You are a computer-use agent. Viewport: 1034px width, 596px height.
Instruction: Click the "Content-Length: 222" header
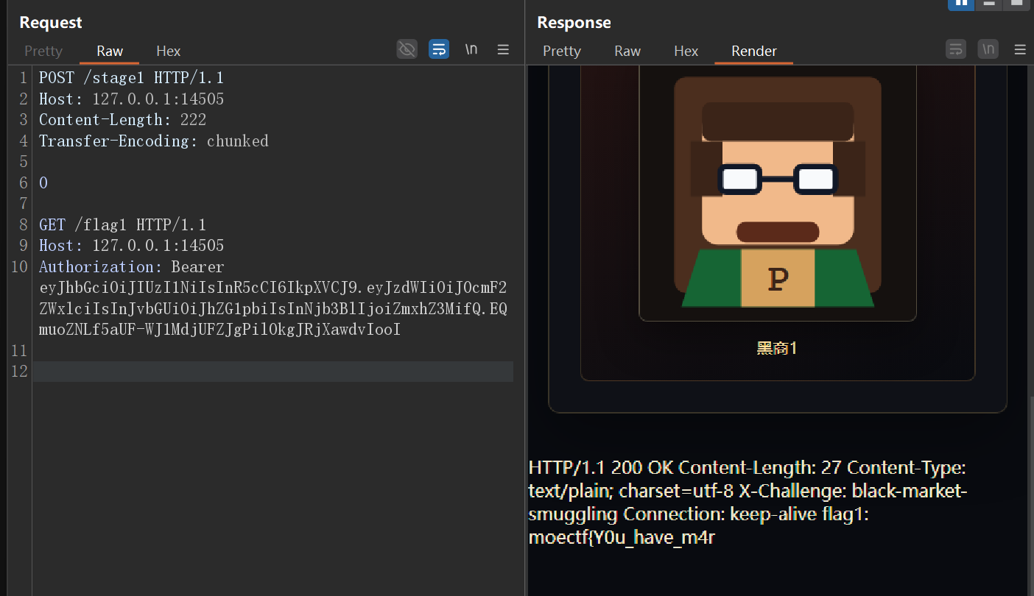pyautogui.click(x=122, y=119)
